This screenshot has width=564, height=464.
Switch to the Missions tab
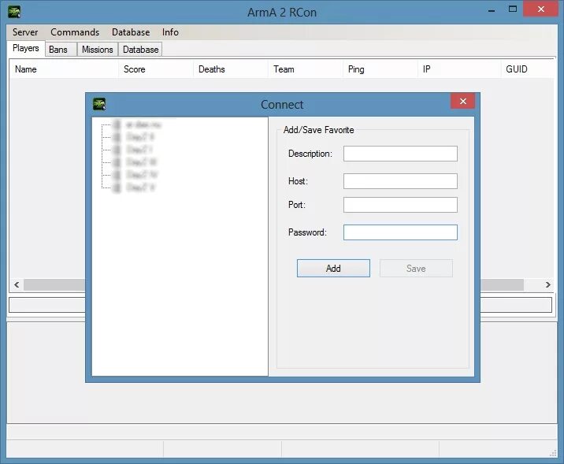point(98,50)
